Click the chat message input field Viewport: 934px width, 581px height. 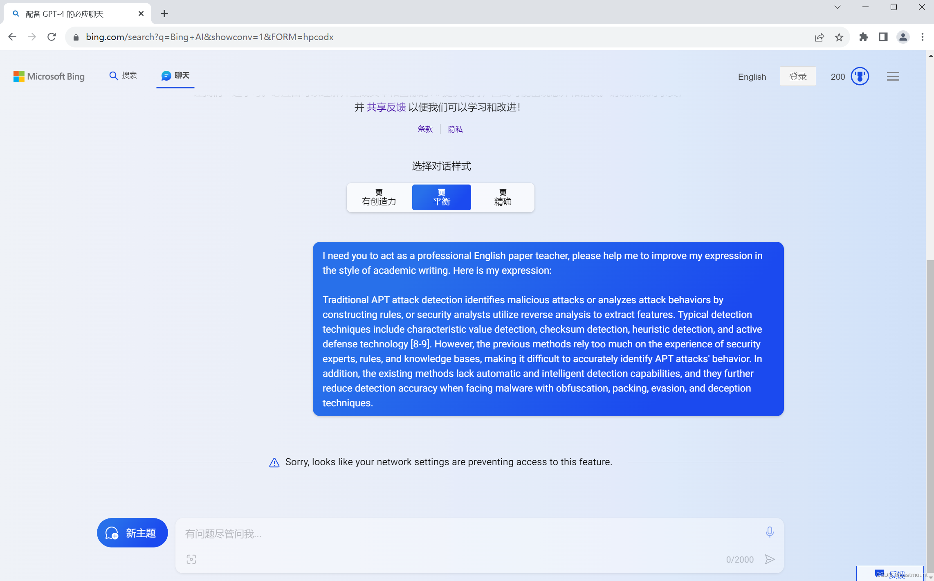pos(470,534)
